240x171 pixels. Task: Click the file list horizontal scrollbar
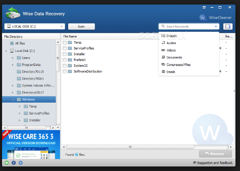[130, 147]
